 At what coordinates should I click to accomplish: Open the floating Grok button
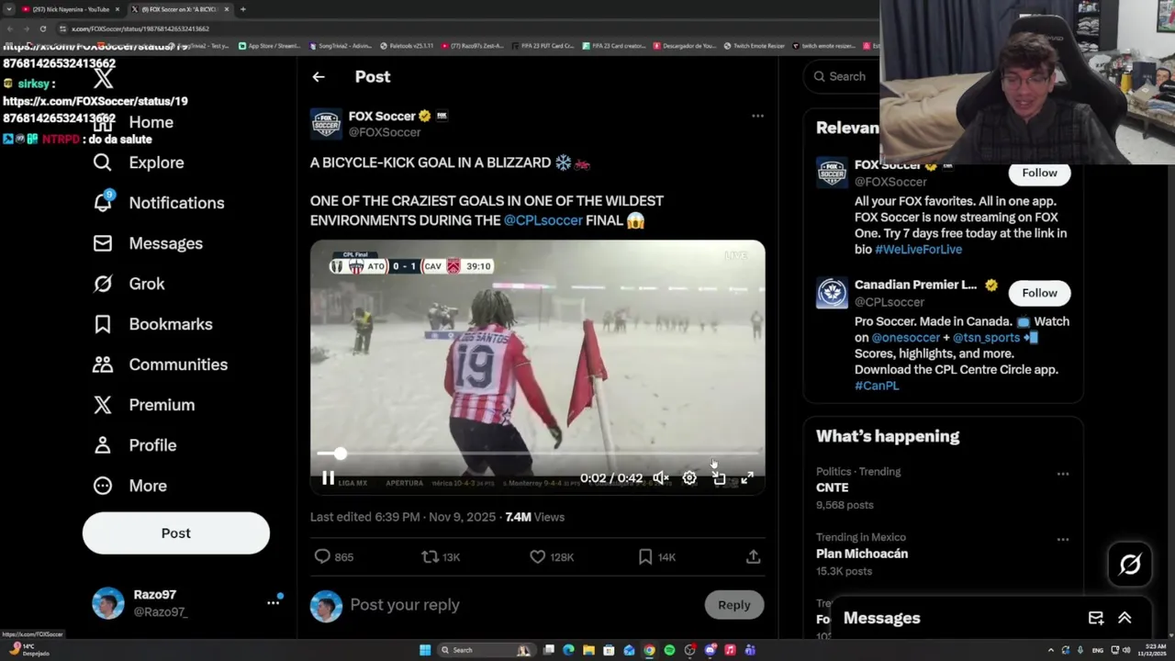[1130, 565]
